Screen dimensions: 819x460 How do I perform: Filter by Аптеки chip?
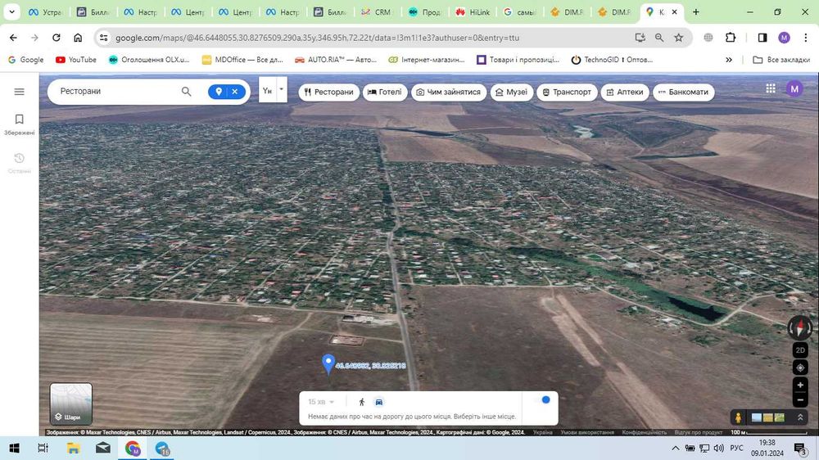[x=625, y=92]
